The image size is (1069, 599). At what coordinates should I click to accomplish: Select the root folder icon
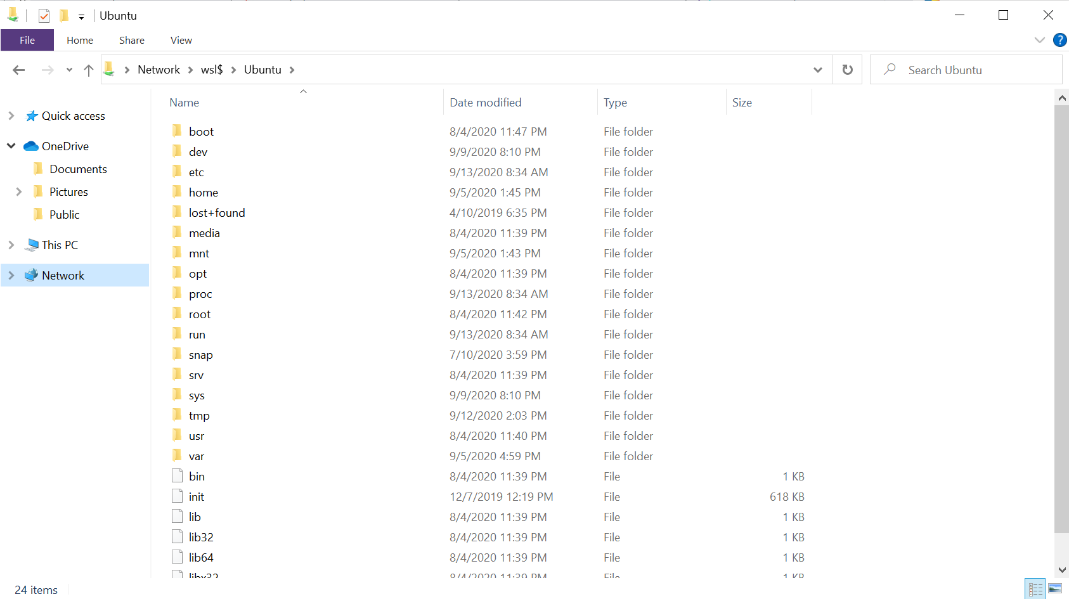pyautogui.click(x=177, y=314)
